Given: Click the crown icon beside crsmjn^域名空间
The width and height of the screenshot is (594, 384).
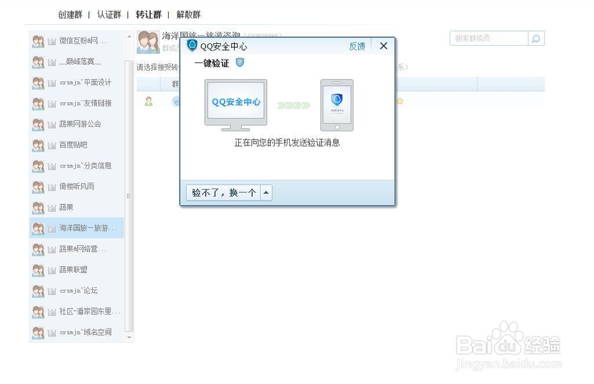Looking at the screenshot, I should [52, 333].
